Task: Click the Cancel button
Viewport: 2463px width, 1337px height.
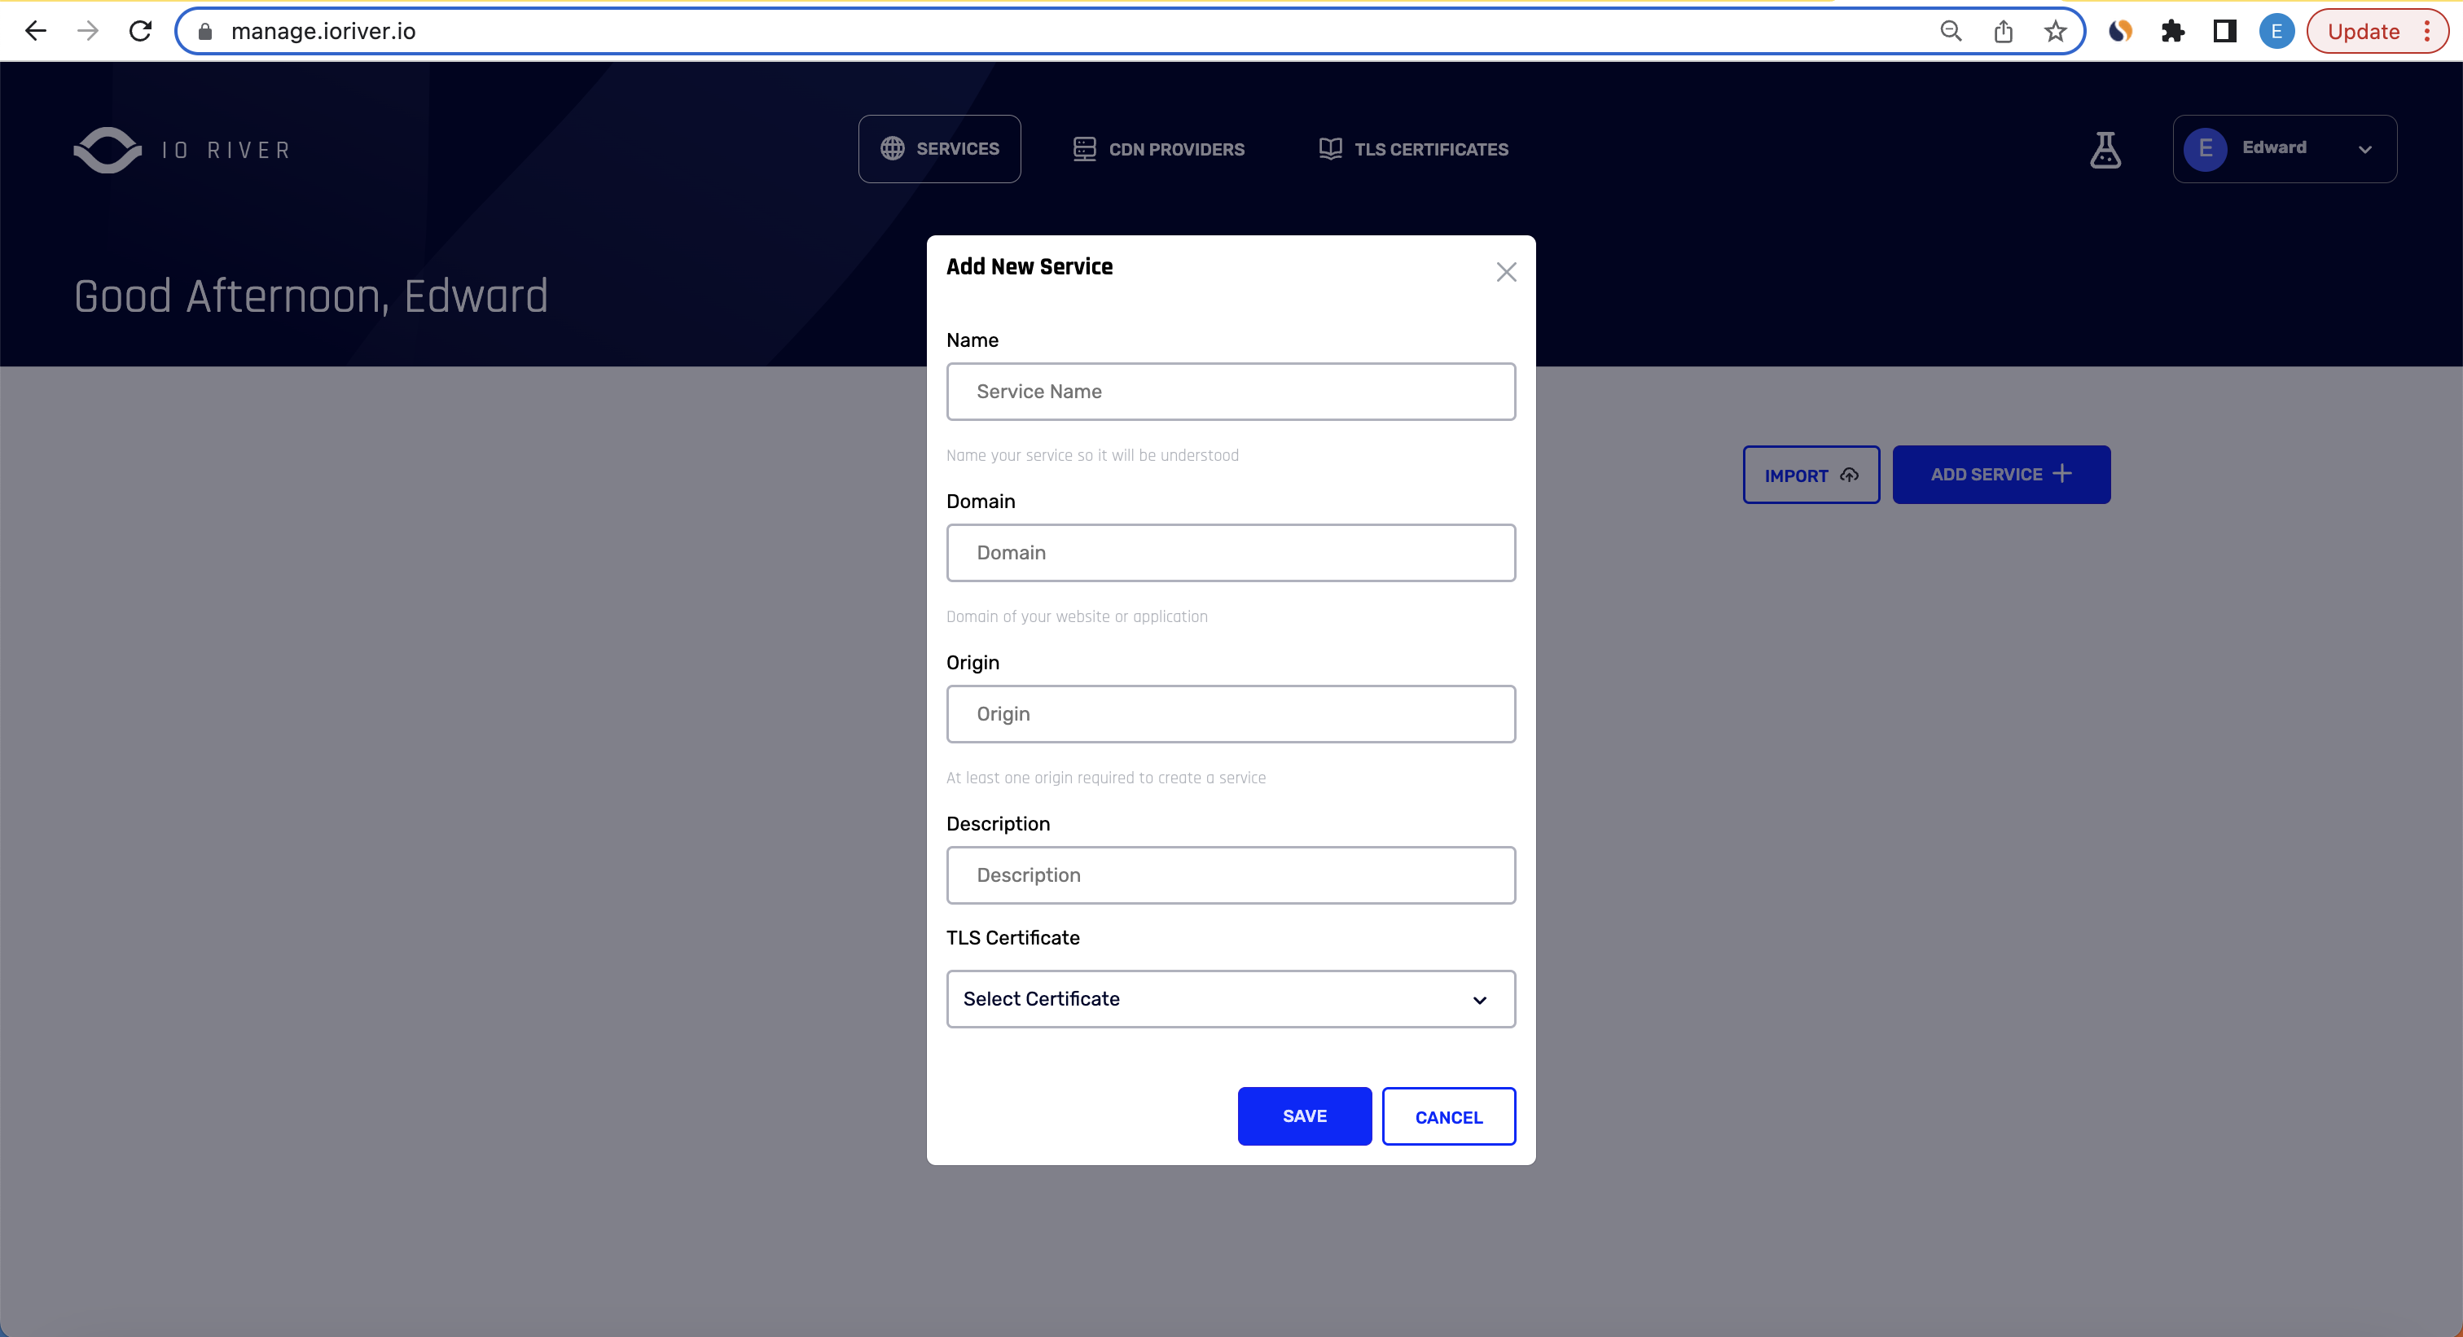Action: click(x=1448, y=1116)
